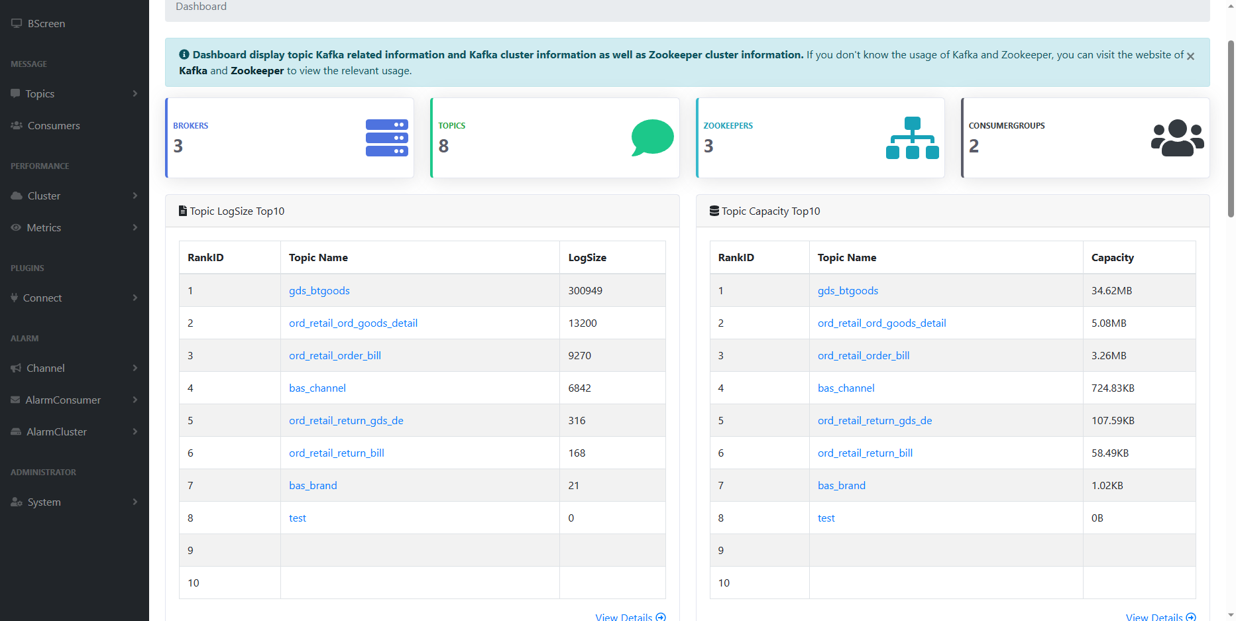
Task: Open bas_channel in Capacity table
Action: coord(846,388)
